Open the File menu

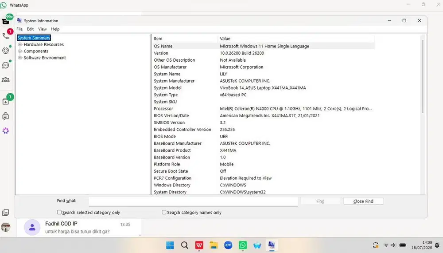19,29
